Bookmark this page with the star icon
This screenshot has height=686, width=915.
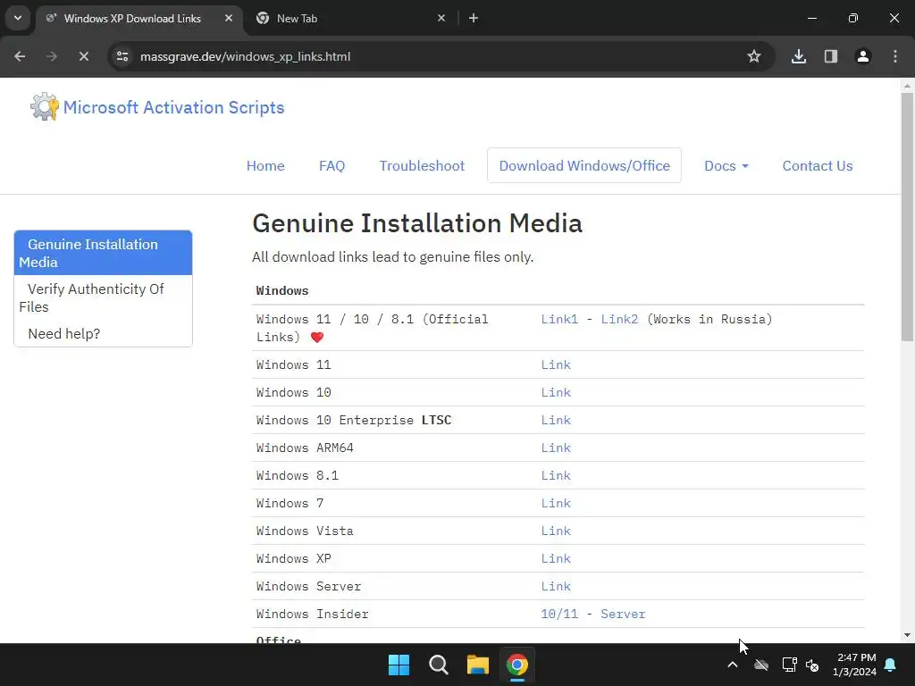pos(754,56)
